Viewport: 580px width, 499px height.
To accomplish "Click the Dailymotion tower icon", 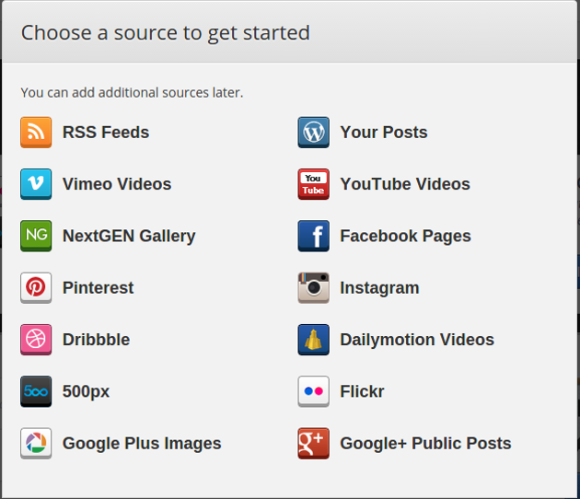I will coord(313,340).
